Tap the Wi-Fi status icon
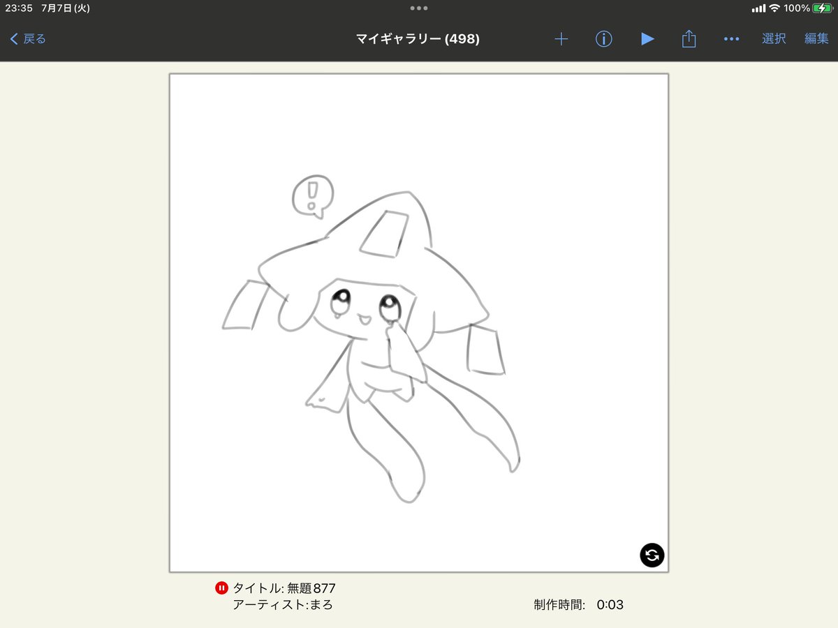 click(774, 8)
